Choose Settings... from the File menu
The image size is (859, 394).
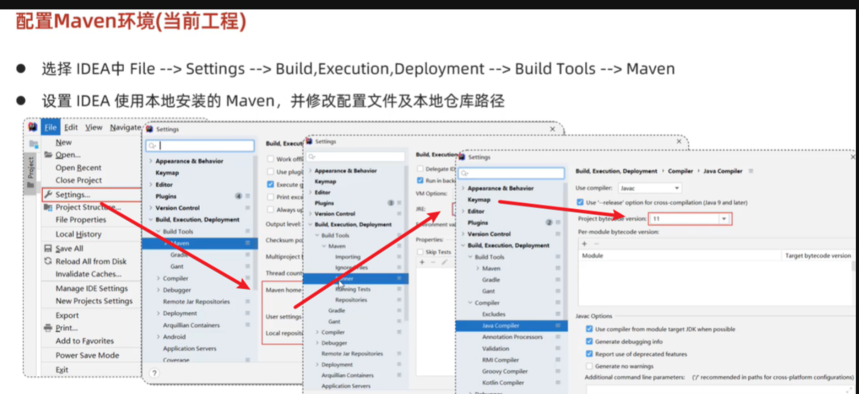point(91,194)
